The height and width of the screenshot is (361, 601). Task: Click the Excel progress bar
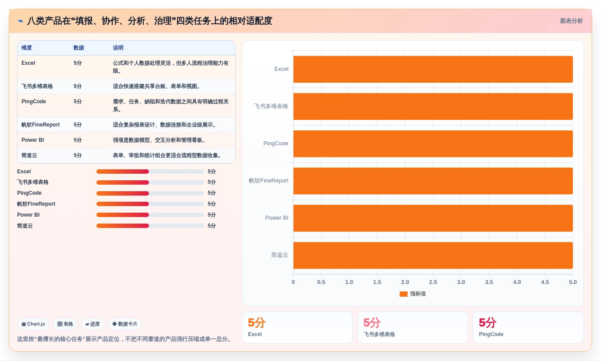(x=150, y=172)
